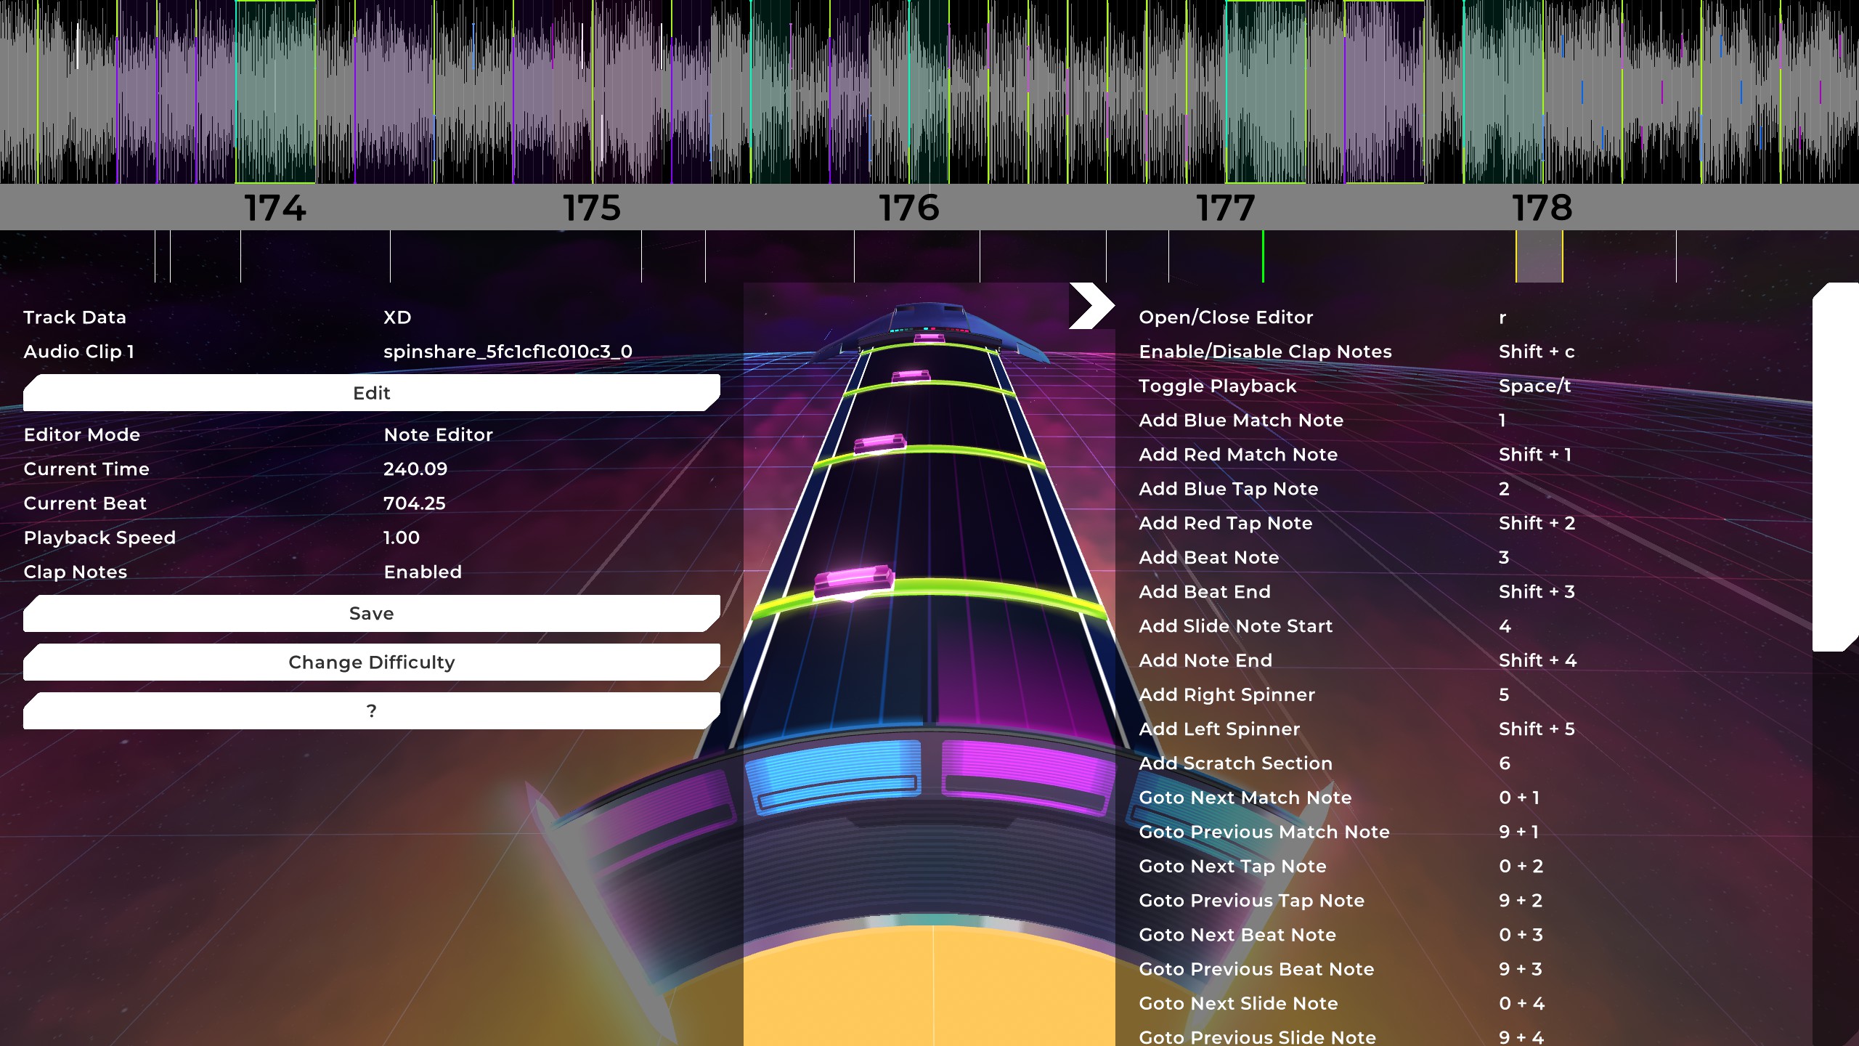Toggle Clap Notes Enabled value

(423, 572)
